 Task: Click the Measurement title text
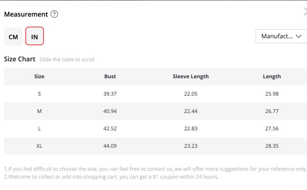26,14
